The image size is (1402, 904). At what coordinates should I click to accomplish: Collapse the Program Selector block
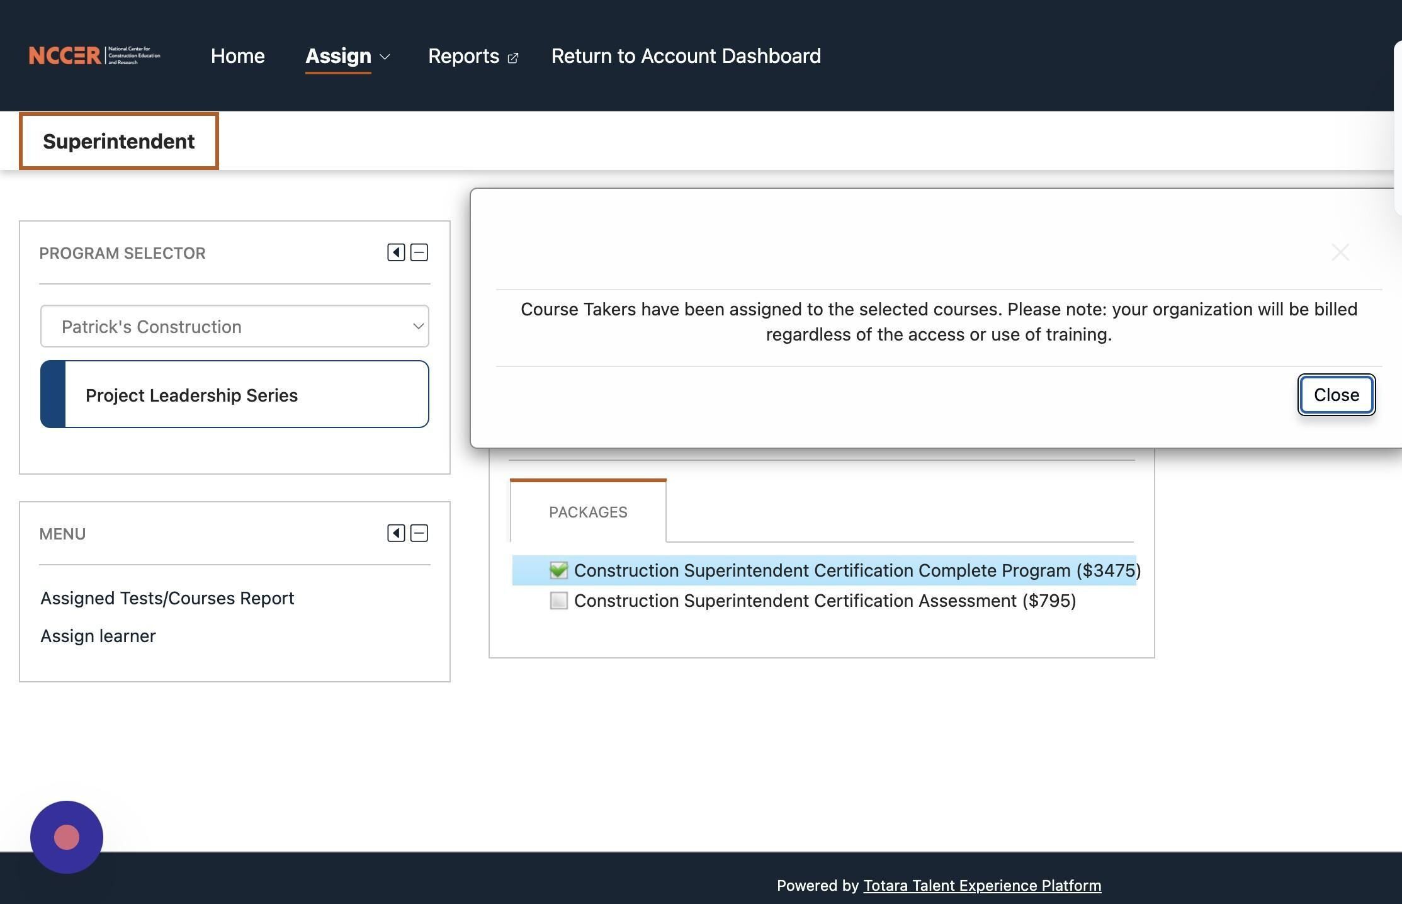pyautogui.click(x=419, y=252)
